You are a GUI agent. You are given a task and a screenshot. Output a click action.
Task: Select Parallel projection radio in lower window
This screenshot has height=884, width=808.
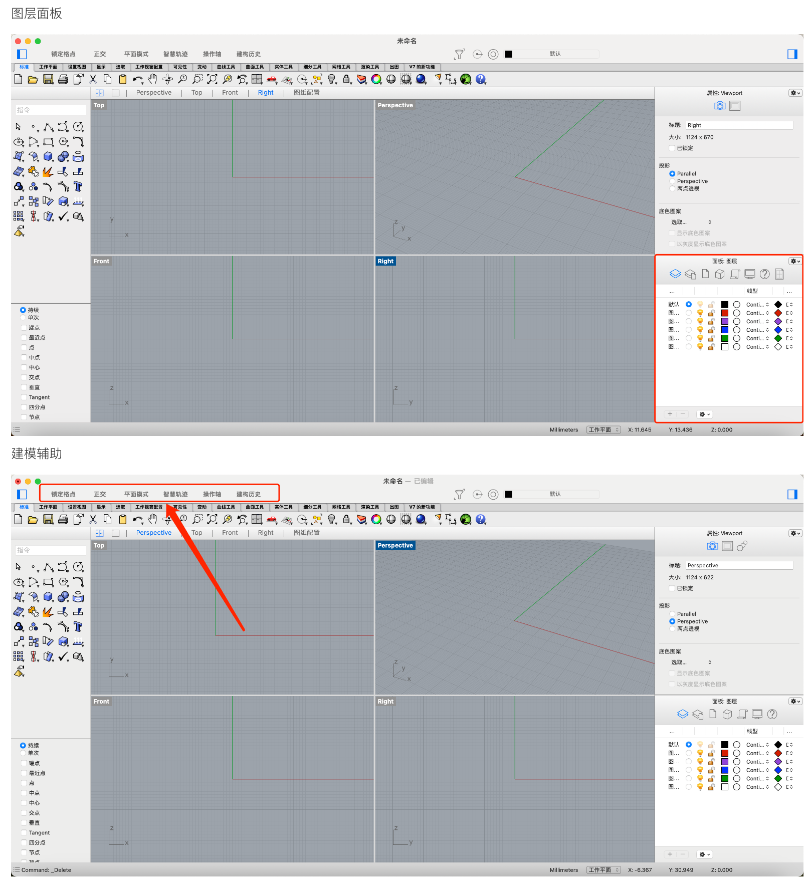672,614
